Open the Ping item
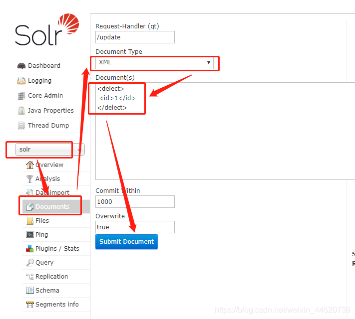The image size is (355, 319). pos(41,235)
